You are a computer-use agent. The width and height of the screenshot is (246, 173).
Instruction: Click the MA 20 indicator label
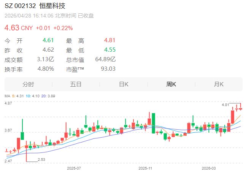pos(48,96)
